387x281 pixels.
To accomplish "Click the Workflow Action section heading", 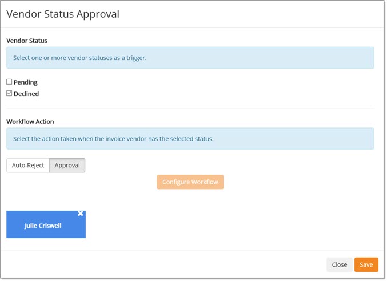I will (x=30, y=122).
